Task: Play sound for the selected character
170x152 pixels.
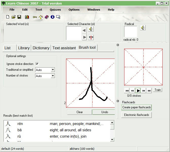Action: pos(91,29)
